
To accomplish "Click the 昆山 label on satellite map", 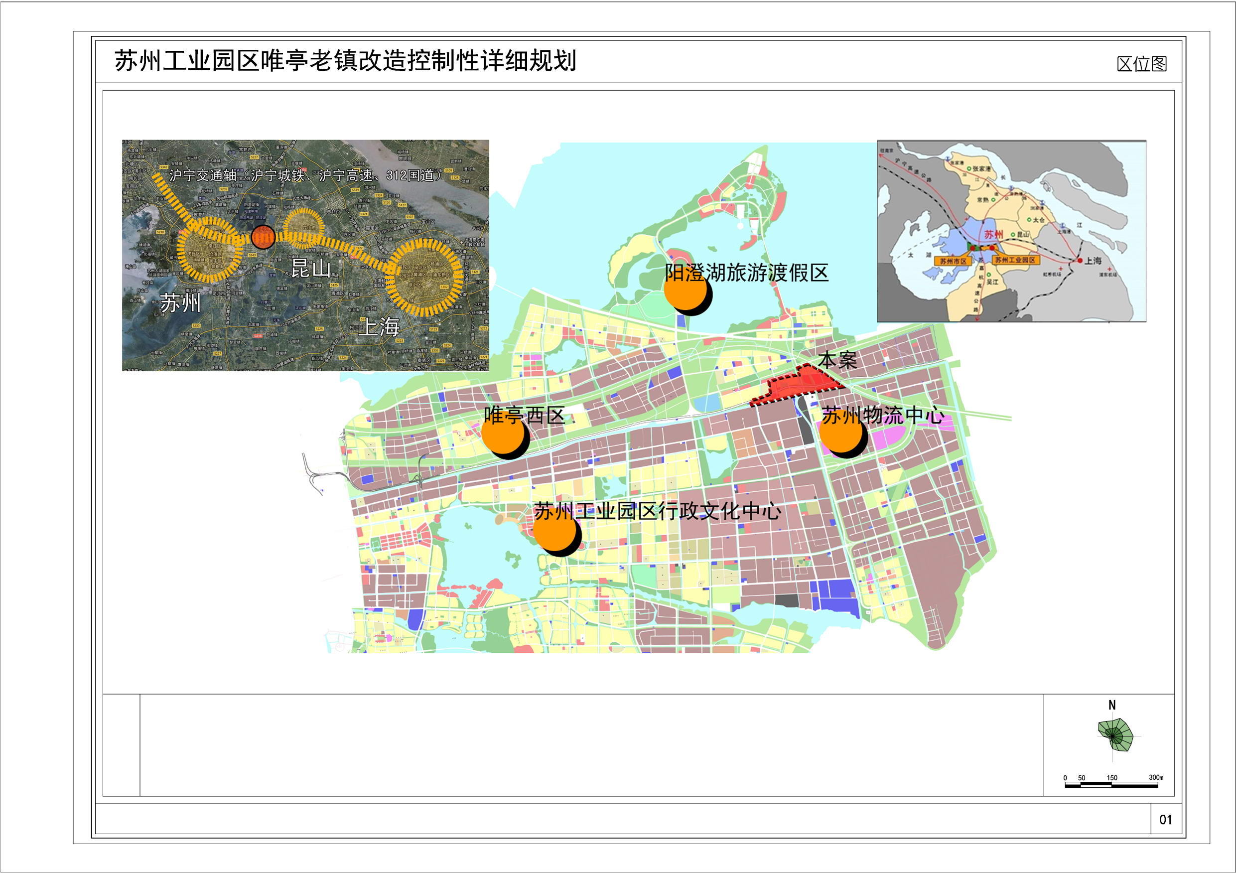I will point(310,268).
